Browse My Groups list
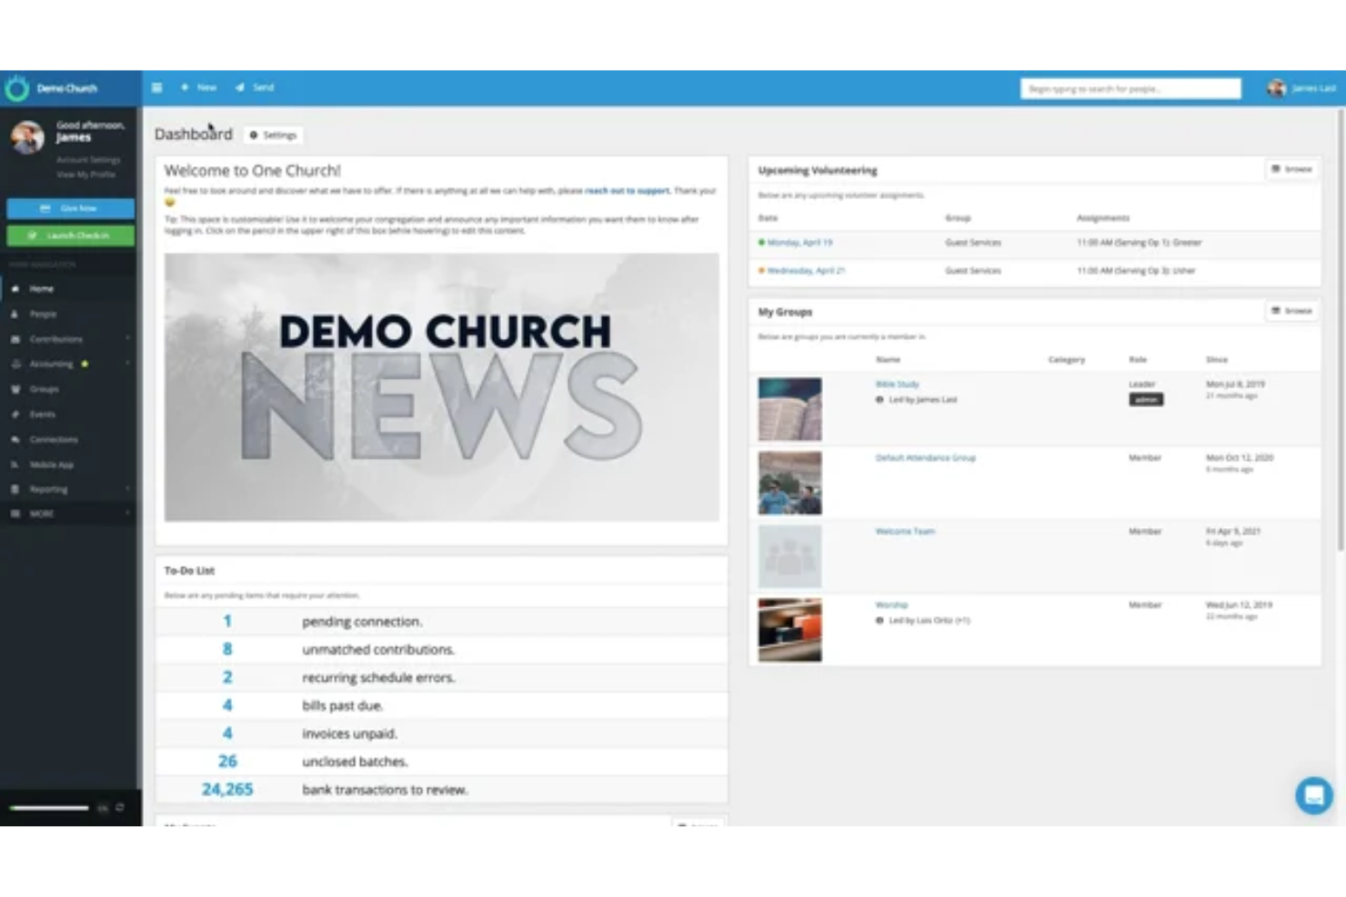Image resolution: width=1346 pixels, height=897 pixels. click(x=1292, y=312)
